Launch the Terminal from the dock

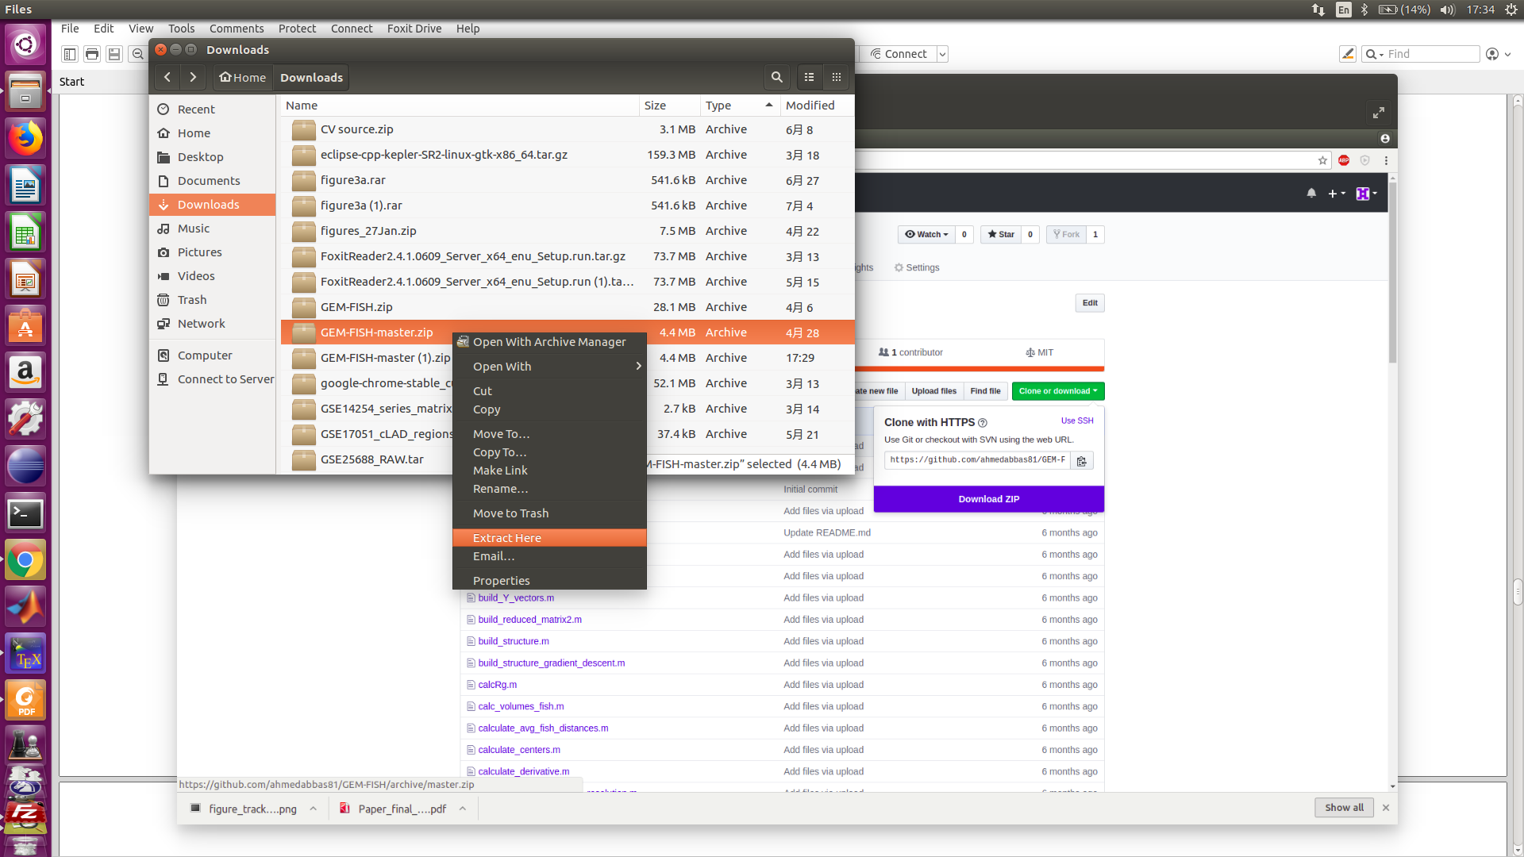pos(25,513)
